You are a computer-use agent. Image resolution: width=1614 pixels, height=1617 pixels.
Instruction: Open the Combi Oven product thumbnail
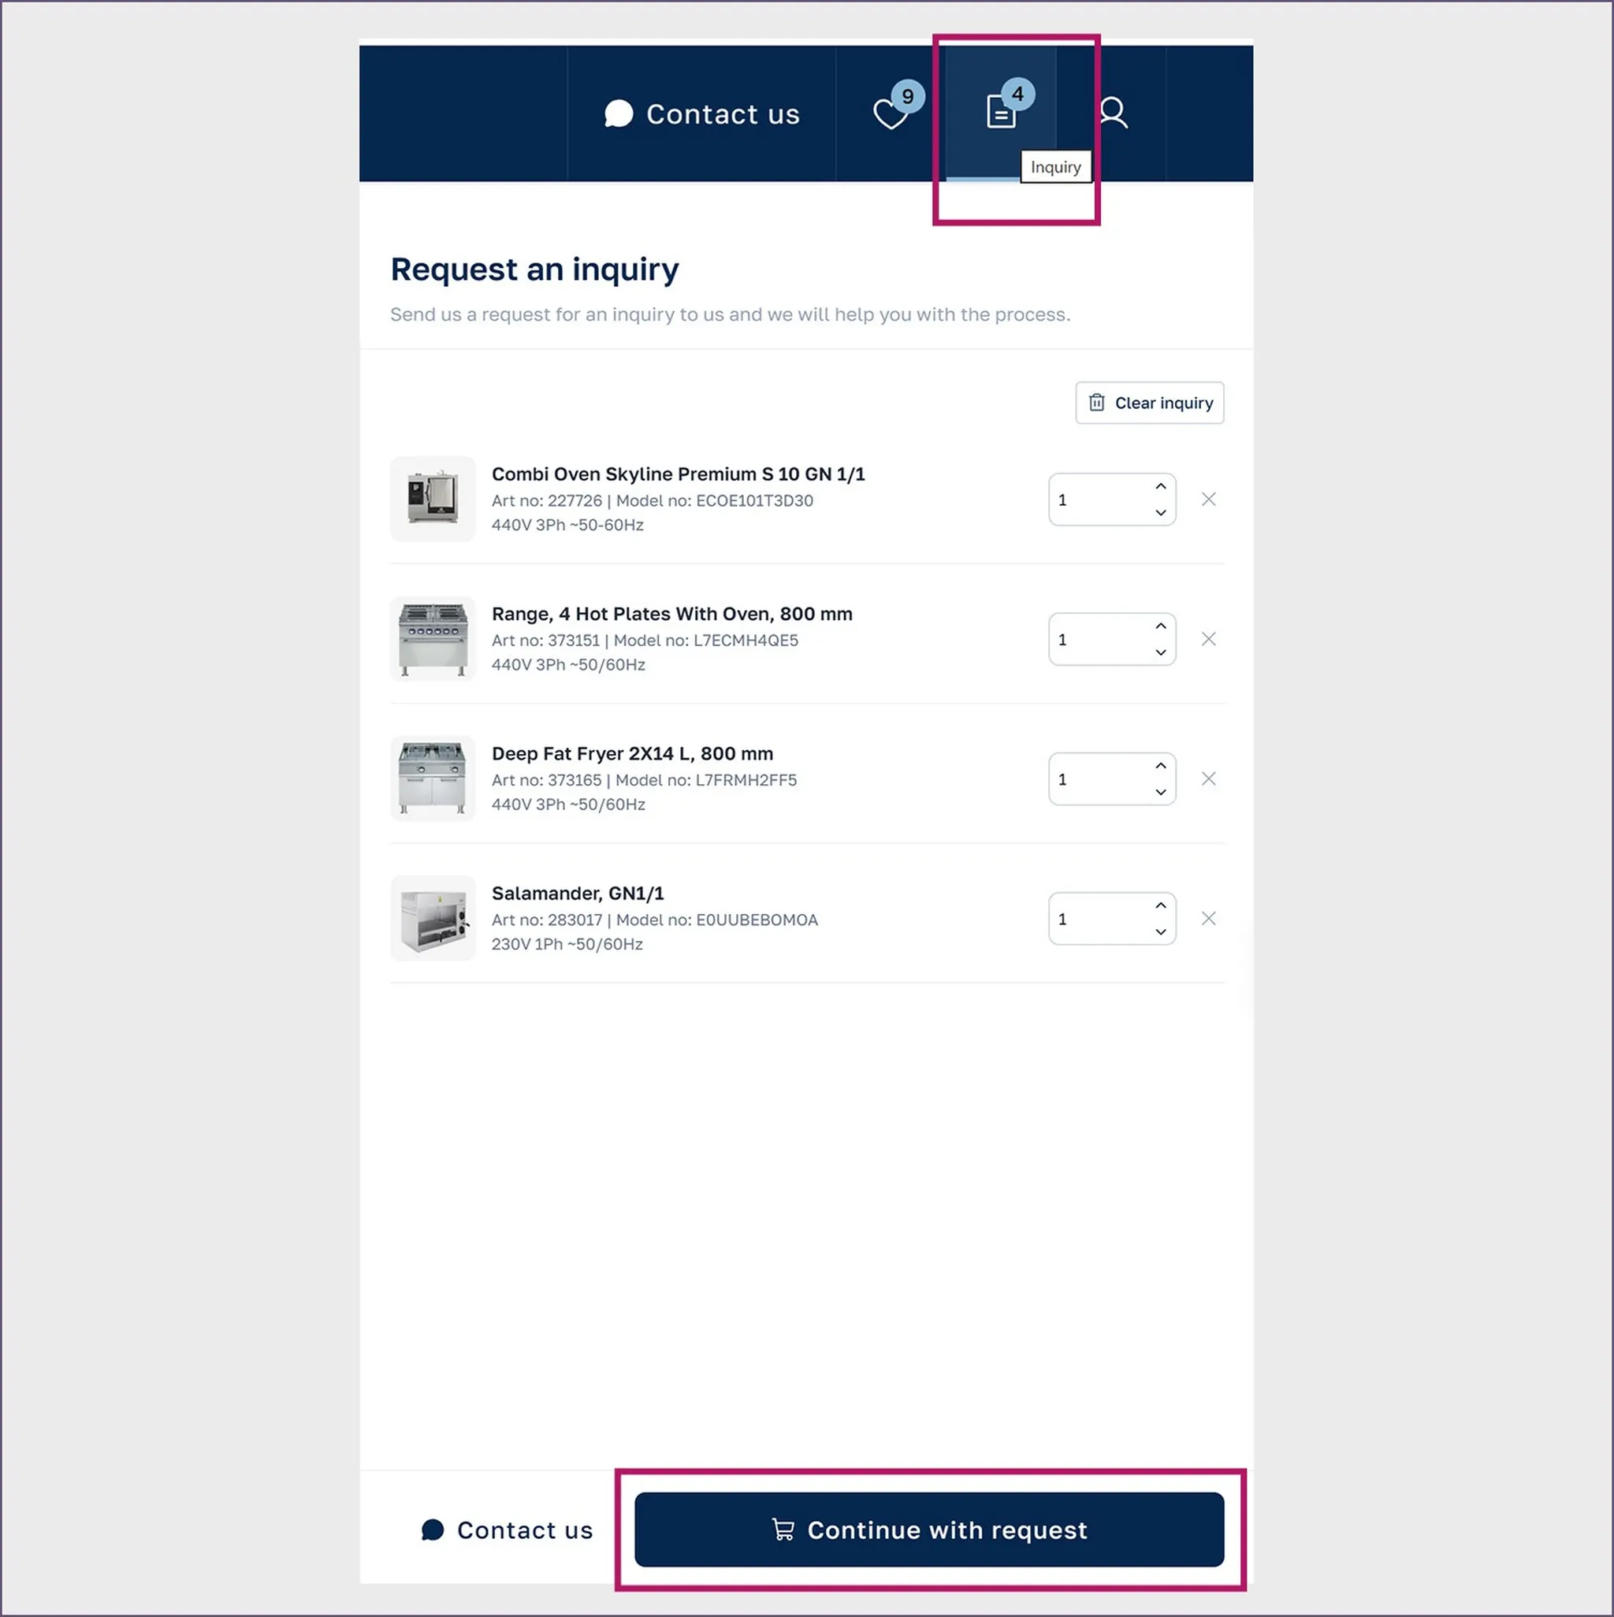click(x=433, y=500)
